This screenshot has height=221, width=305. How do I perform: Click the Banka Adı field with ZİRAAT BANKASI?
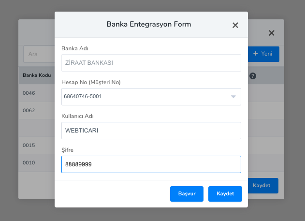(151, 63)
